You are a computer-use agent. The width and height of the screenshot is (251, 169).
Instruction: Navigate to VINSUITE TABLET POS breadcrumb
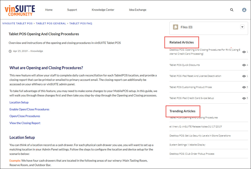[17, 23]
